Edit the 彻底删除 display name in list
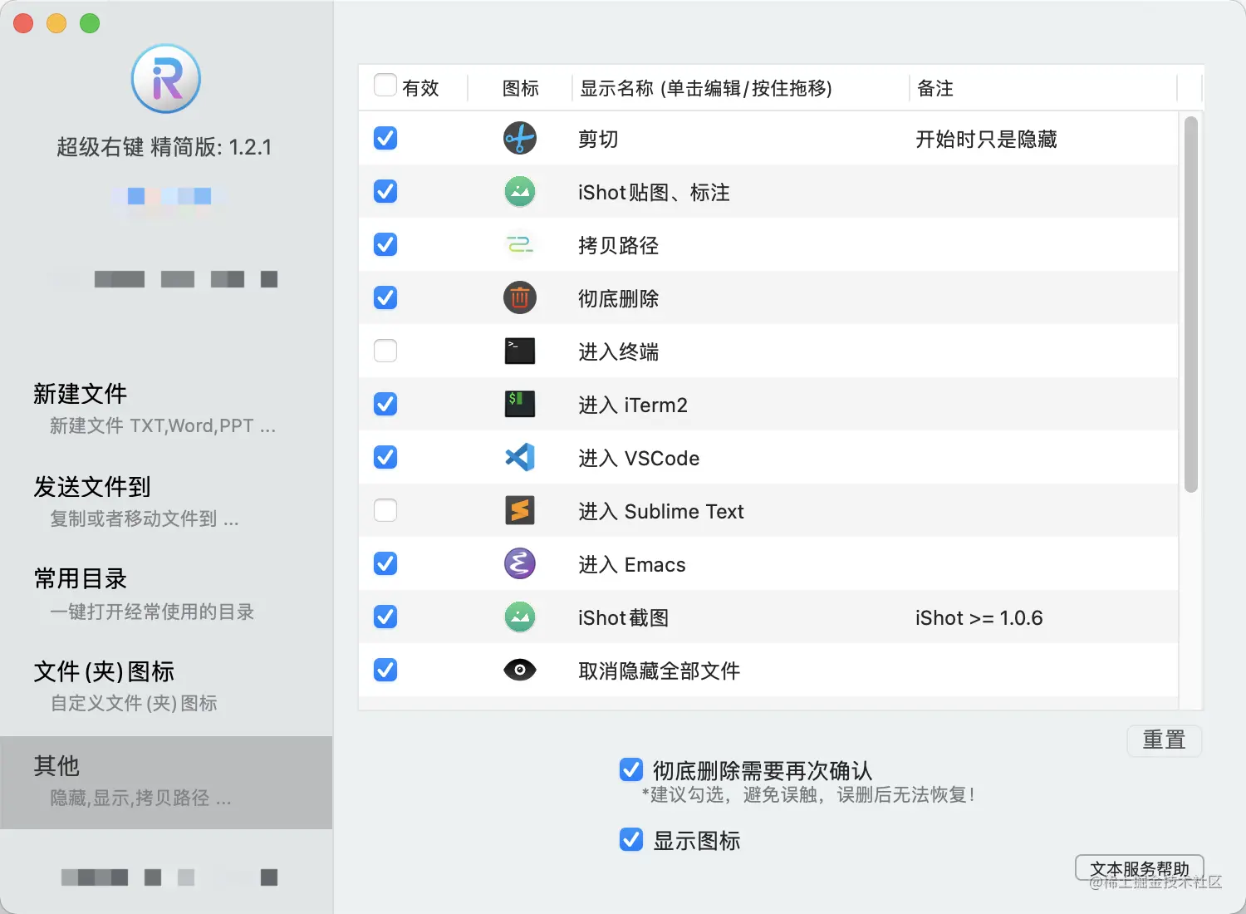1246x914 pixels. [x=618, y=298]
